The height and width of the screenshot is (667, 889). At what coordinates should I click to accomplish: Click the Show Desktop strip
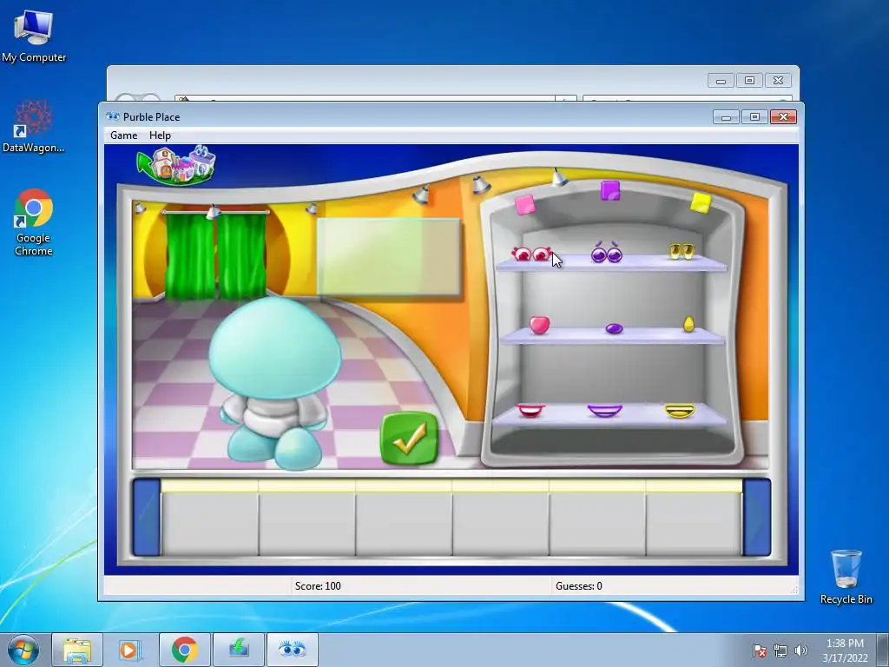point(883,650)
